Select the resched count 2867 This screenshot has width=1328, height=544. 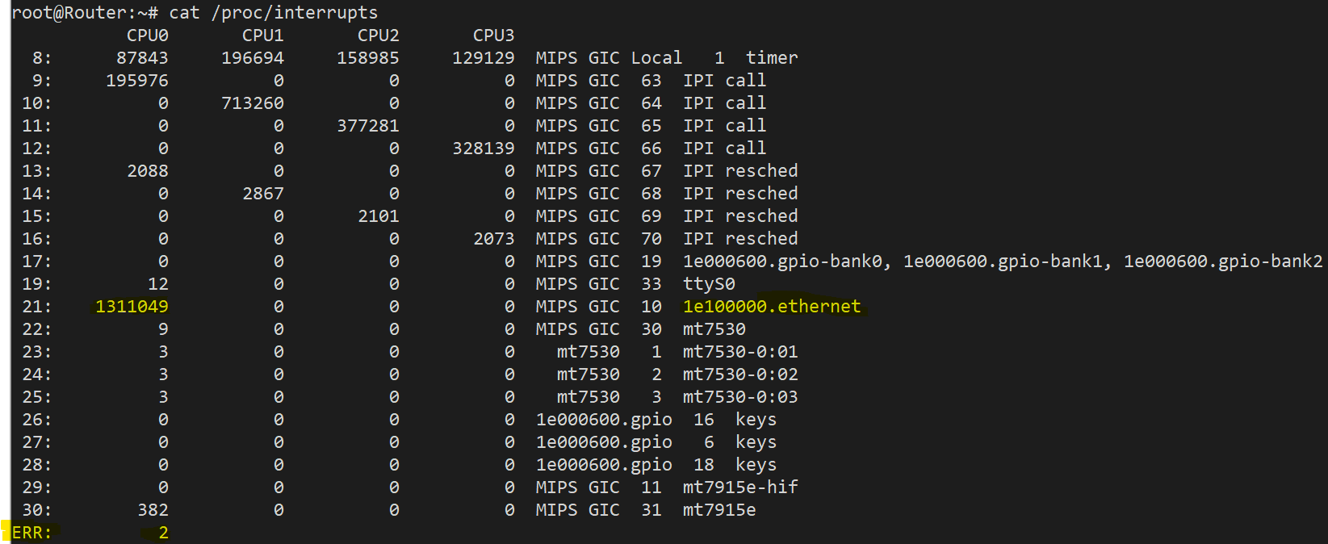click(263, 194)
